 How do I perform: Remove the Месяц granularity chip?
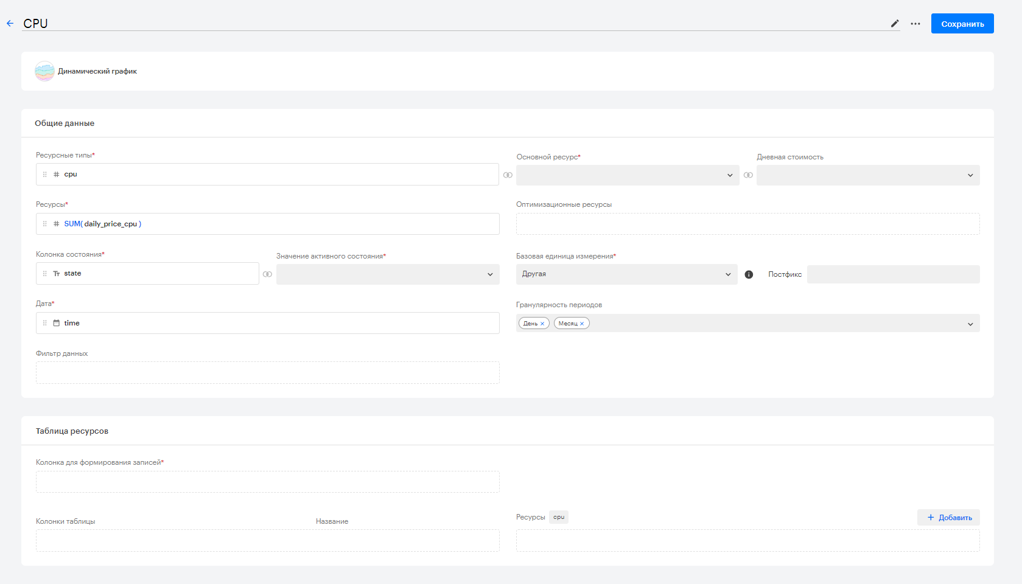582,324
